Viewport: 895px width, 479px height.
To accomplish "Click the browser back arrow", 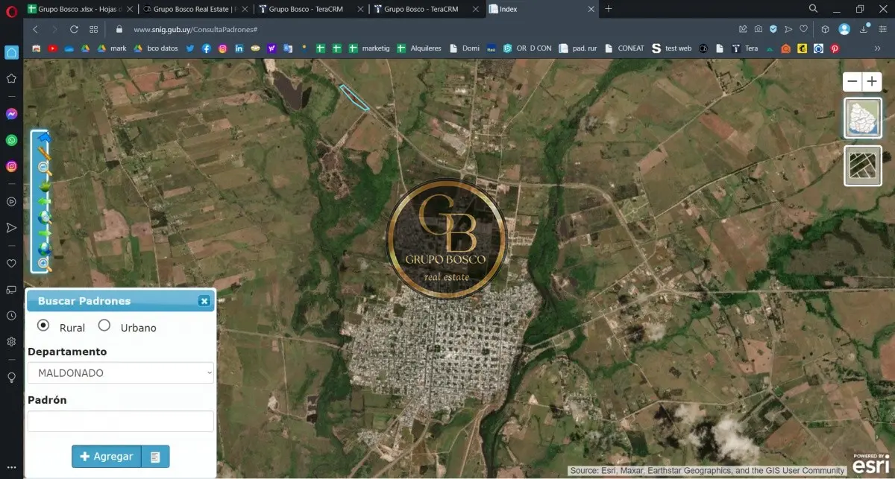I will click(x=35, y=29).
